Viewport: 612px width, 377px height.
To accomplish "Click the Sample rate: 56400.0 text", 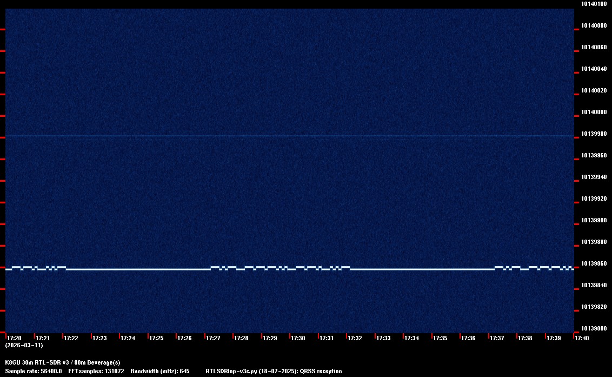I will click(x=33, y=371).
